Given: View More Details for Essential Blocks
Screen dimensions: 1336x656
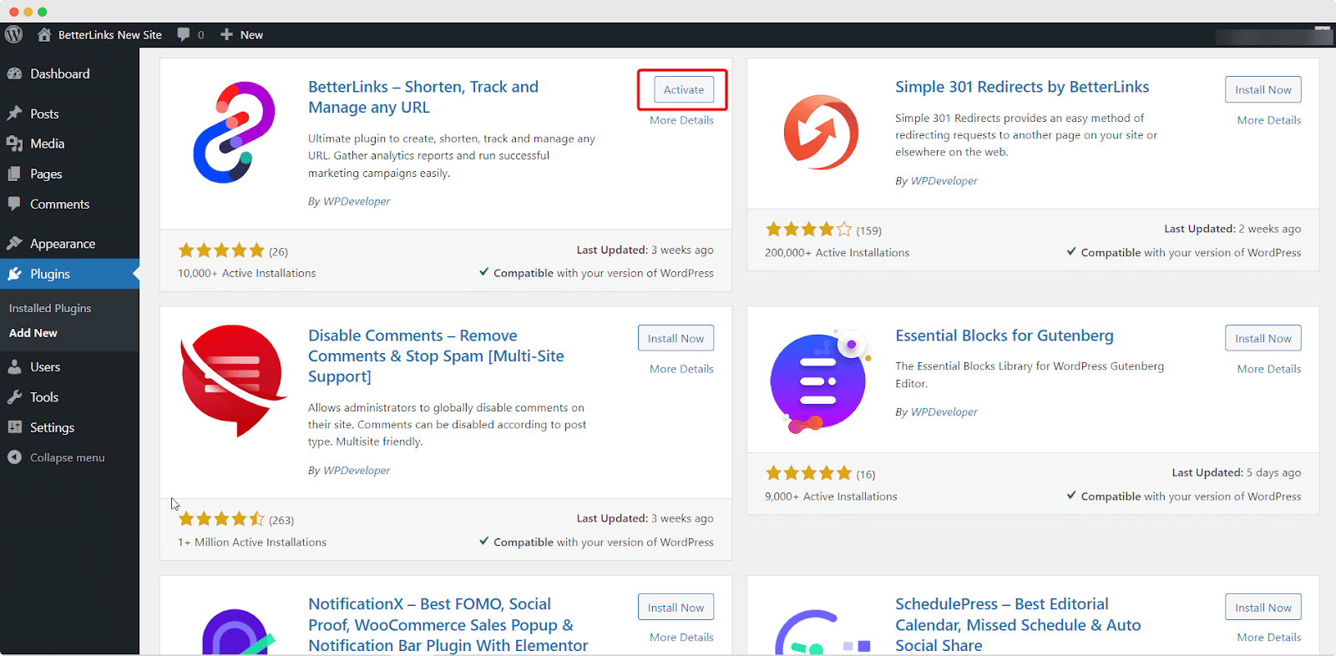Looking at the screenshot, I should [x=1269, y=369].
